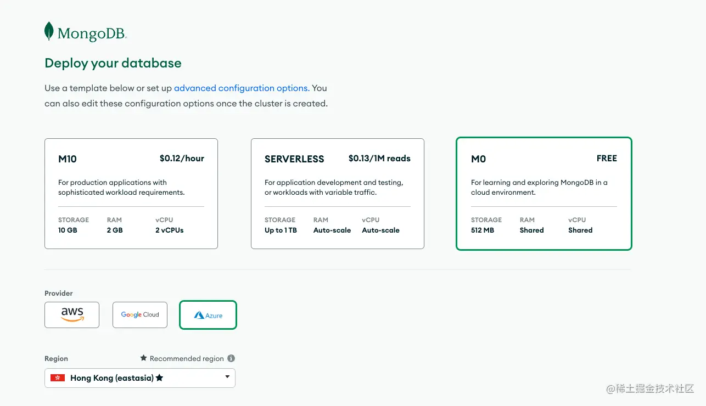Image resolution: width=706 pixels, height=406 pixels.
Task: Click the Provider label
Action: click(59, 293)
